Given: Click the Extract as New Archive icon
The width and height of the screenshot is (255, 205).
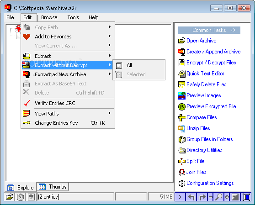Looking at the screenshot, I should pos(27,74).
